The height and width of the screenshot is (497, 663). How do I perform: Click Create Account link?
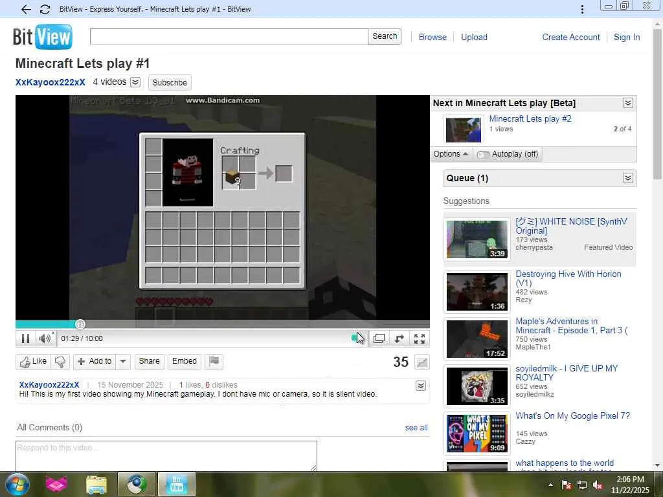(571, 37)
